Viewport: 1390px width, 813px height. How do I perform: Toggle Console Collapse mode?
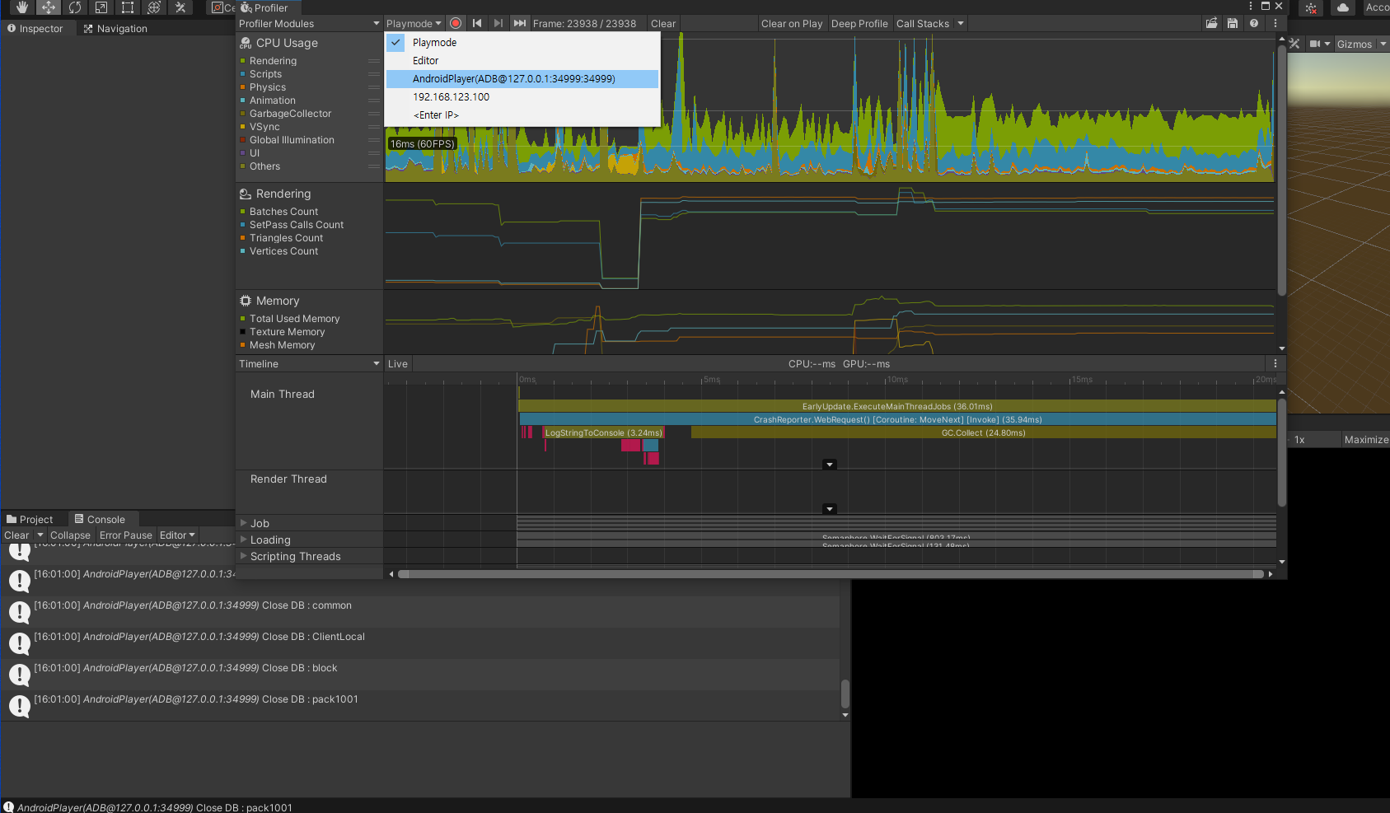(70, 535)
